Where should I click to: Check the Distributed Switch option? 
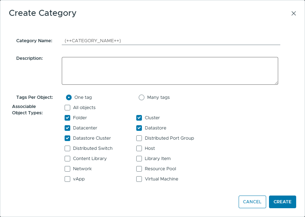pos(67,148)
